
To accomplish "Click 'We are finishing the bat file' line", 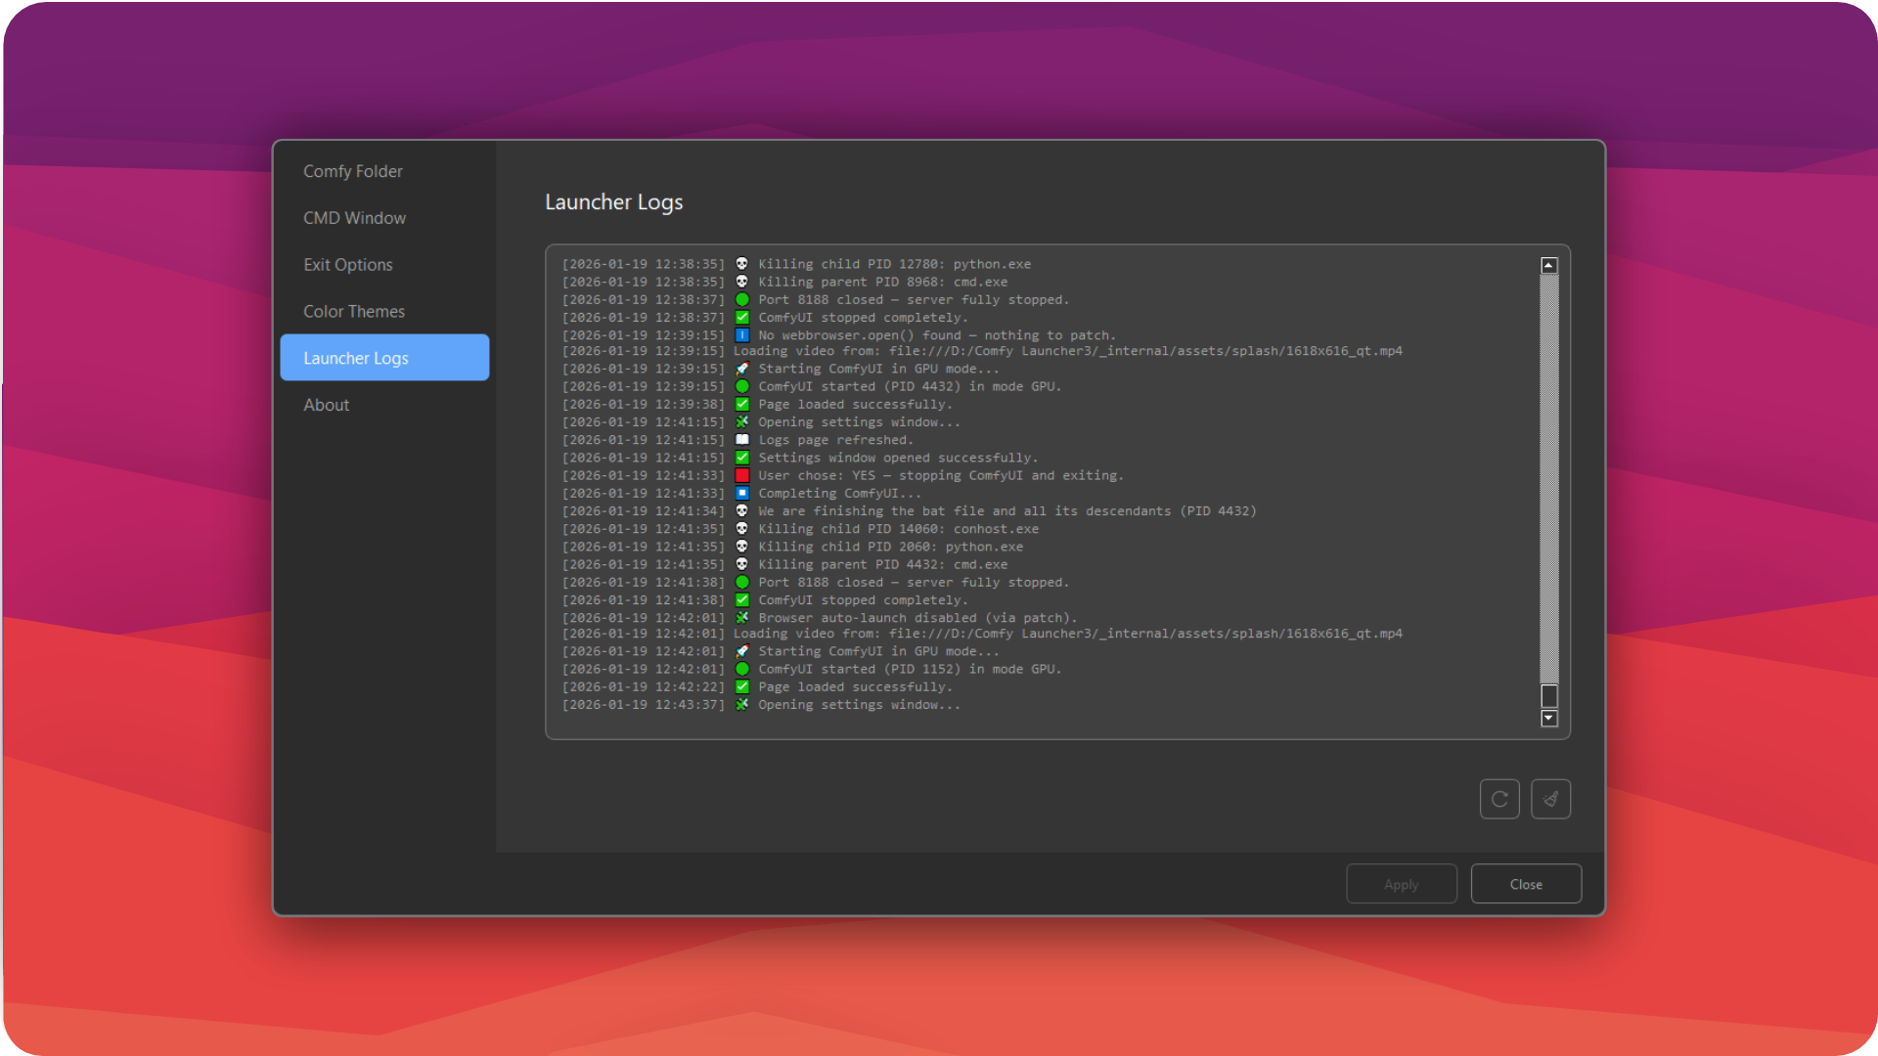I will [x=910, y=511].
